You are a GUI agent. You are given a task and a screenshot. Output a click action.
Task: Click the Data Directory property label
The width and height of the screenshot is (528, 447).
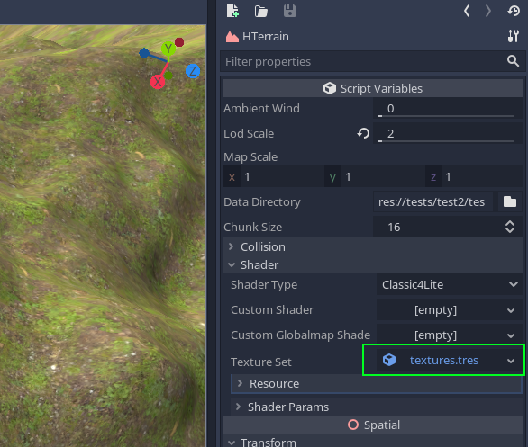point(262,202)
